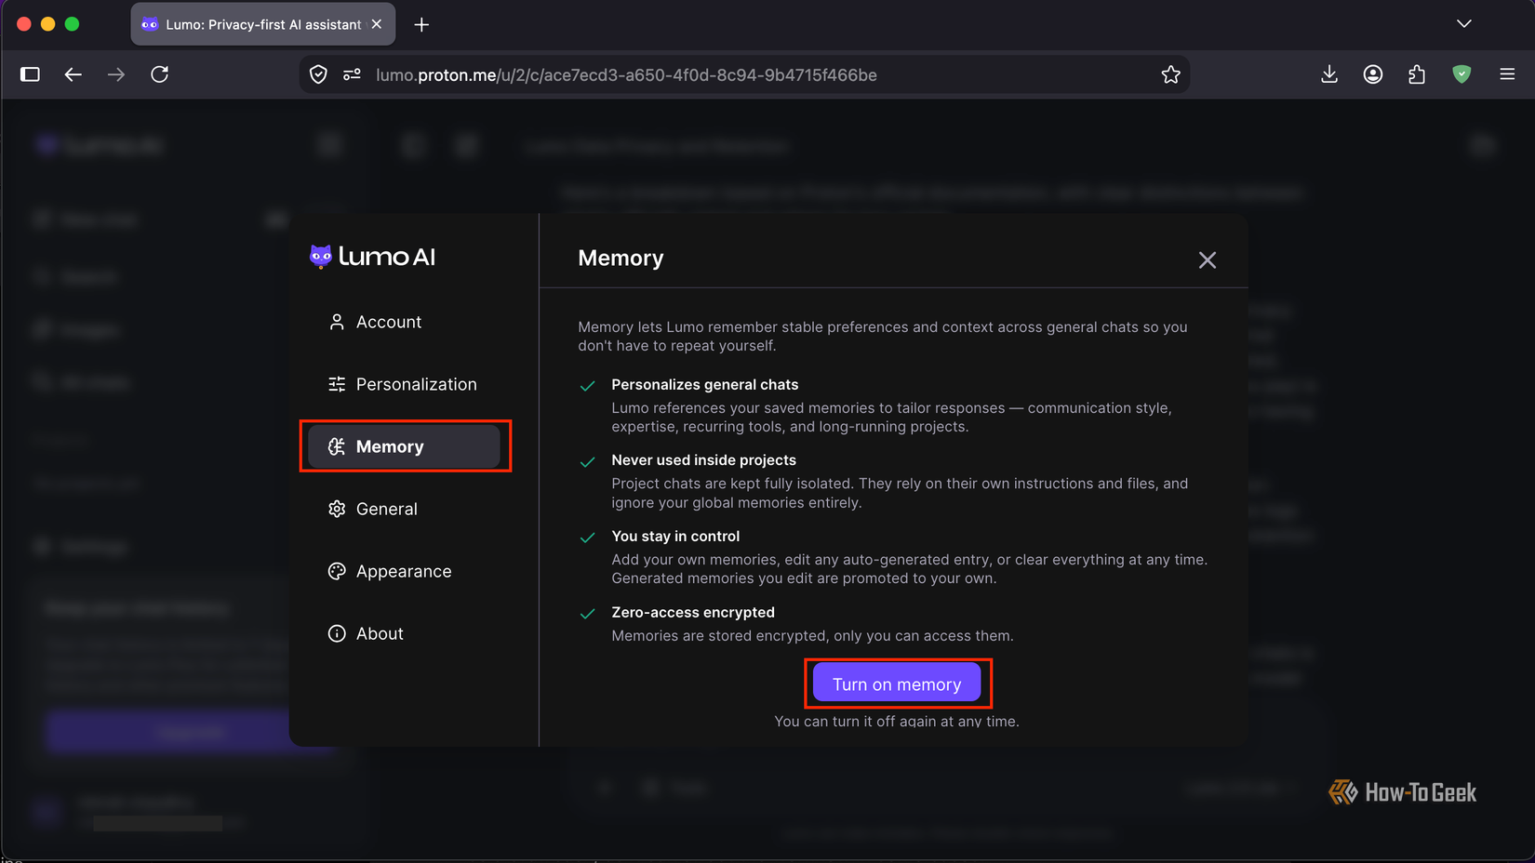Click the 'Personalizes general chats' heading
1535x863 pixels.
tap(704, 385)
